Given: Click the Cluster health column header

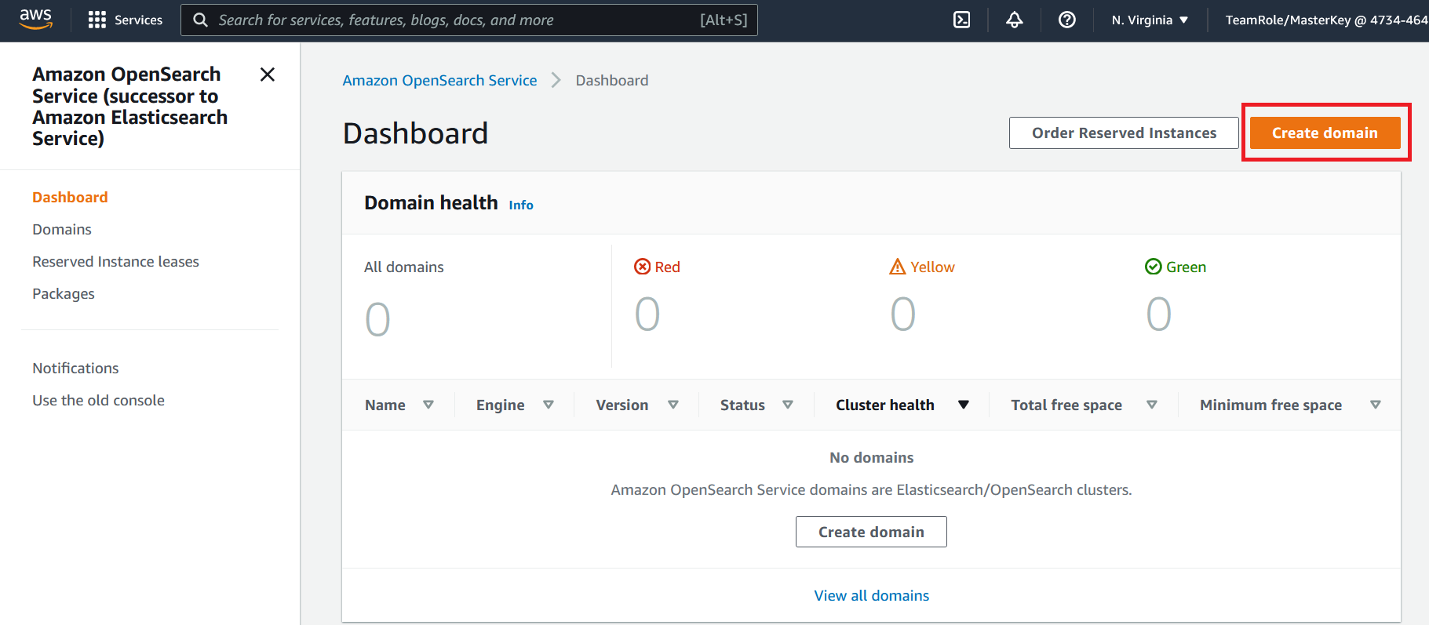Looking at the screenshot, I should pos(884,405).
